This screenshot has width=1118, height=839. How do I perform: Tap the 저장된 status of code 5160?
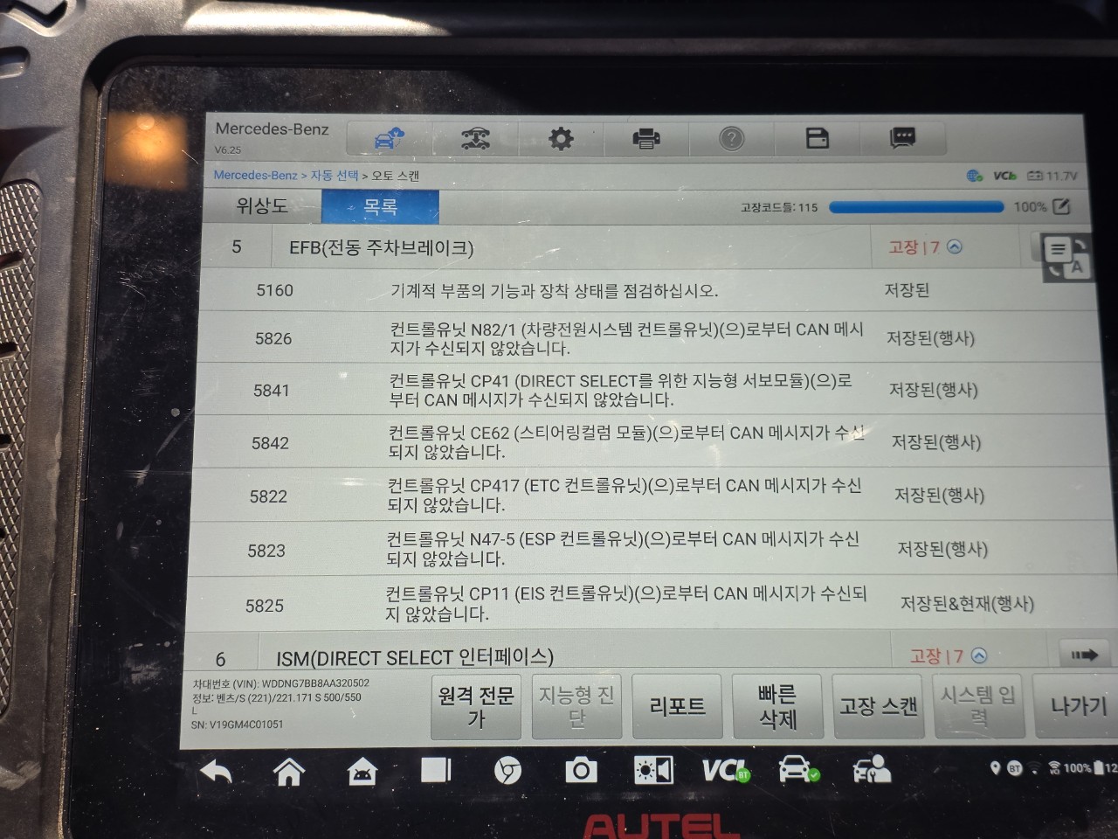pos(907,290)
